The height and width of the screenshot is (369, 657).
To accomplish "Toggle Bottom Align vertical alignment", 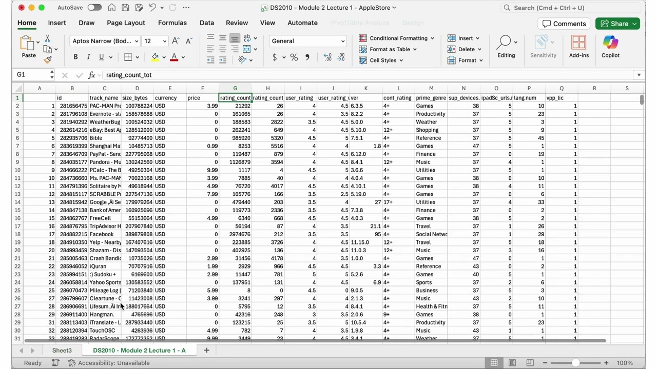I will pyautogui.click(x=235, y=38).
